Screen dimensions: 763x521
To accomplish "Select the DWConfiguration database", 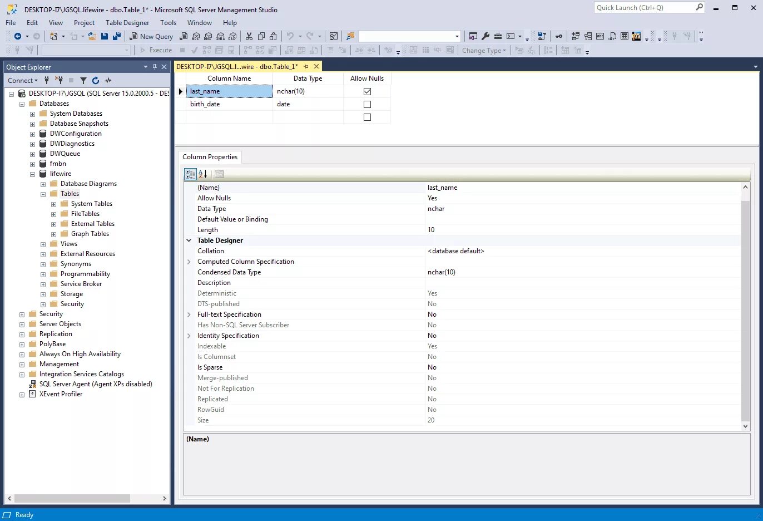I will [76, 134].
